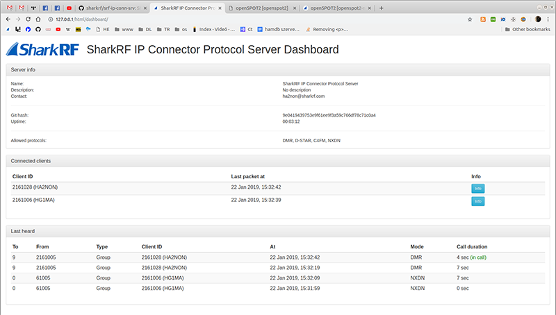Click the 'No description' text
The width and height of the screenshot is (556, 315).
click(297, 90)
